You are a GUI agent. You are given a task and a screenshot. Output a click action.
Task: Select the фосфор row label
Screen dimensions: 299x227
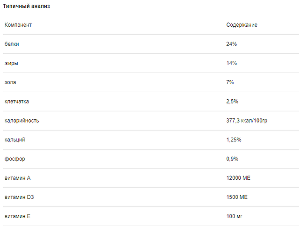14,159
